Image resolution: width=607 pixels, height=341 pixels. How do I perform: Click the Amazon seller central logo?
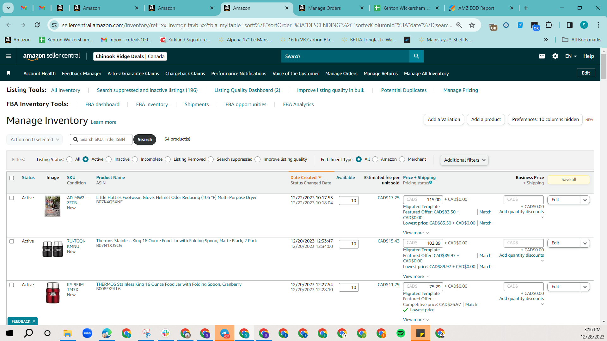[52, 56]
